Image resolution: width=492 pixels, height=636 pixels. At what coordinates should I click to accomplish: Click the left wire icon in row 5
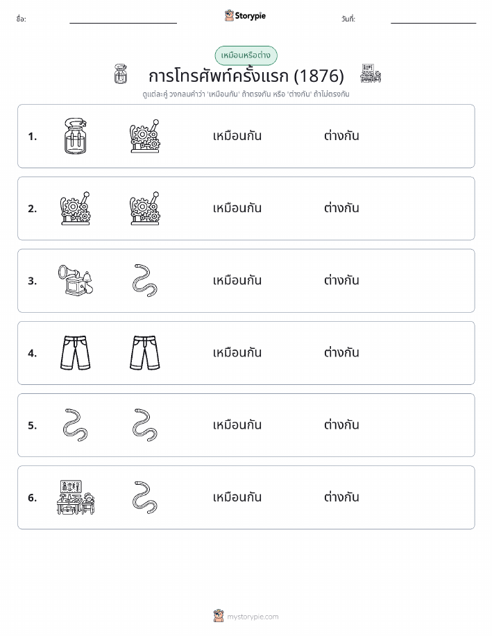tap(76, 425)
